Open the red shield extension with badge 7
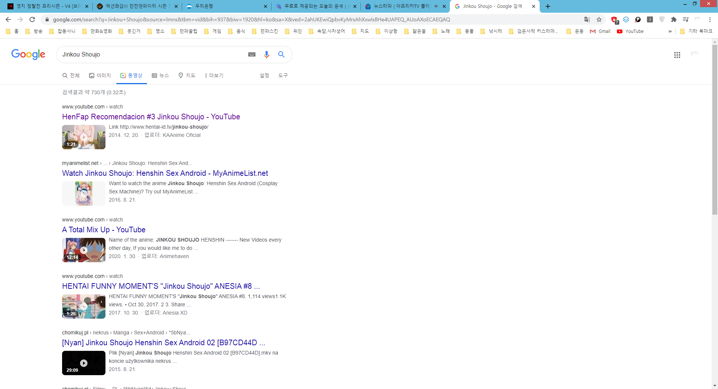The image size is (718, 389). tap(614, 20)
